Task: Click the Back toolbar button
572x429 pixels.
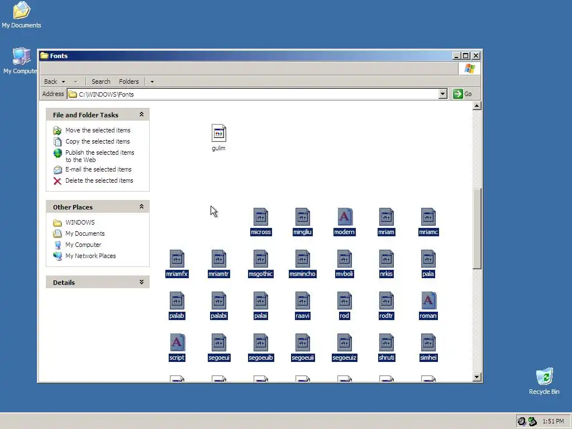Action: (51, 82)
